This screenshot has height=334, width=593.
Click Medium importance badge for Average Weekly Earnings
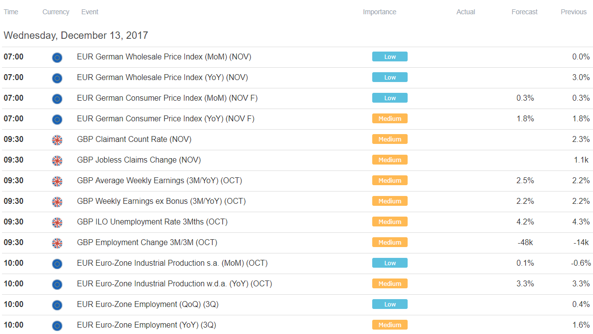point(390,181)
